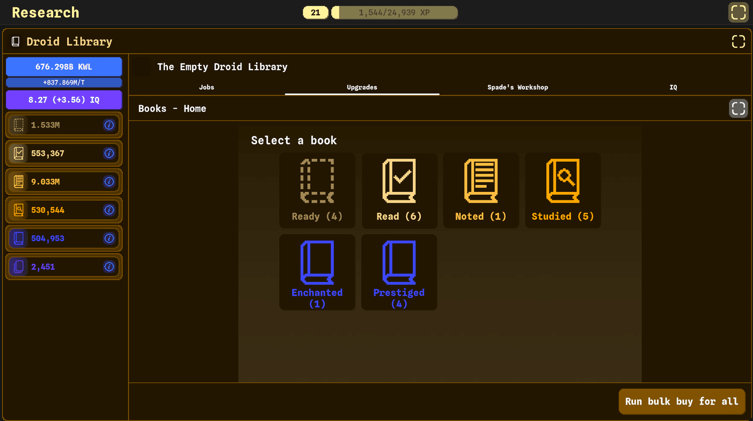Expand the Droid Library panel
753x421 pixels.
click(738, 41)
